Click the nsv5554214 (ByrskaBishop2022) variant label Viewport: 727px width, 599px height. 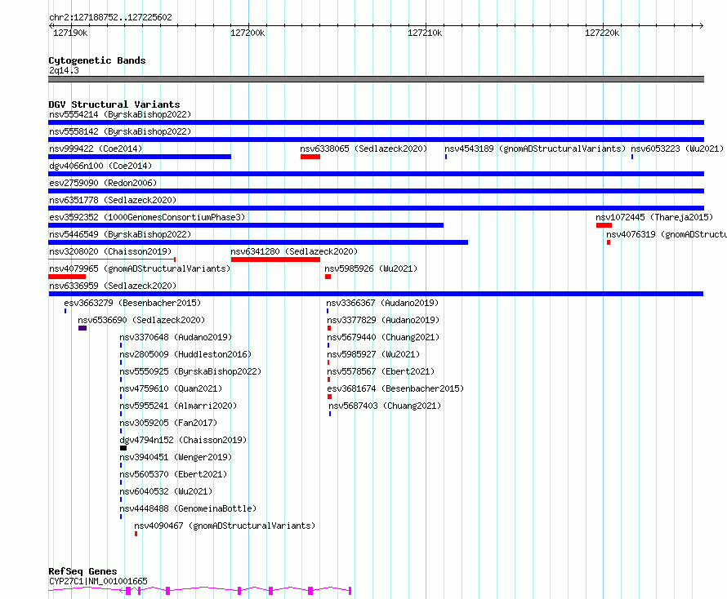(120, 114)
